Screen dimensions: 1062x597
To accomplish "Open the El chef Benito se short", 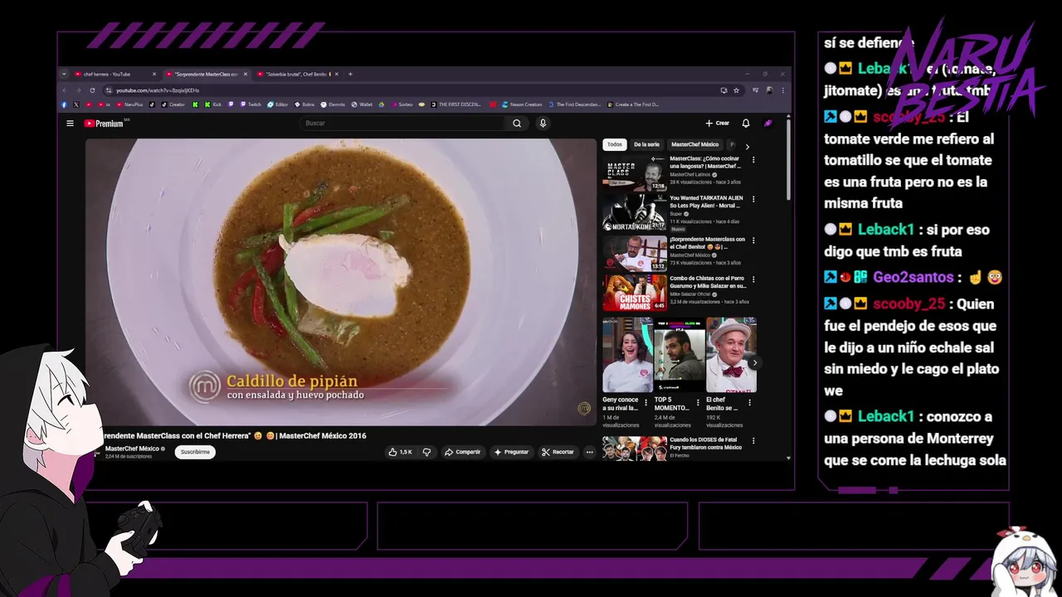I will (731, 355).
